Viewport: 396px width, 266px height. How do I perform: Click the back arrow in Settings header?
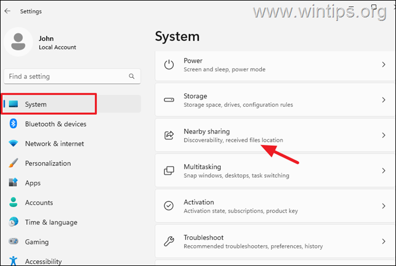point(8,11)
